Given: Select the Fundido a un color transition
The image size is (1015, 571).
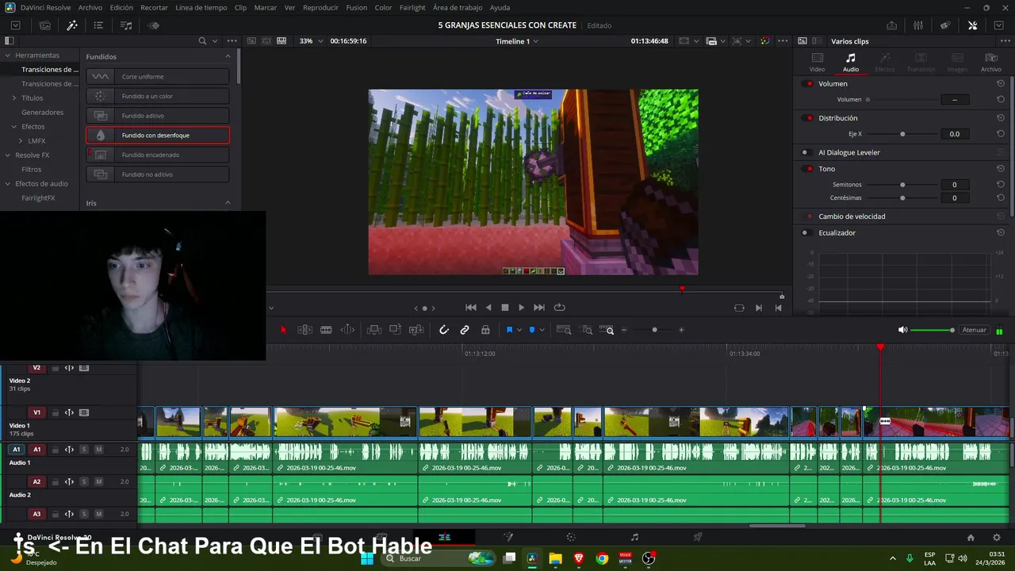Looking at the screenshot, I should 158,96.
